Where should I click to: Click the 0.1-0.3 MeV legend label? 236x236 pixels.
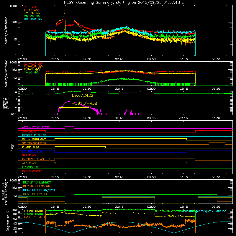[x=34, y=63]
